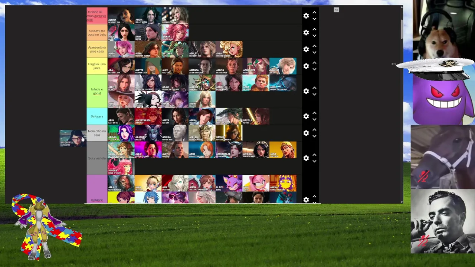Move leitada e ghost tier down
The height and width of the screenshot is (267, 475).
tap(314, 94)
